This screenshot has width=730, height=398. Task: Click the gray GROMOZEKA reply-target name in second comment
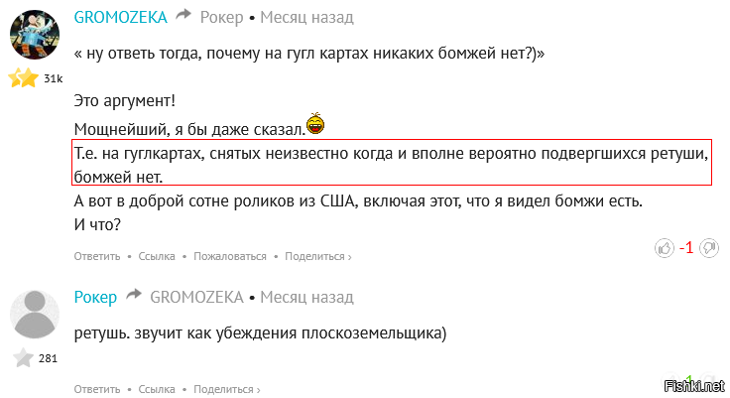pos(196,297)
